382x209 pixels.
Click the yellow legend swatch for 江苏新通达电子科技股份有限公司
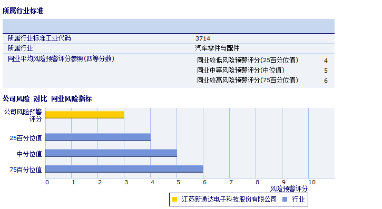[x=174, y=200]
